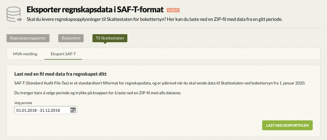
Task: Click the green LAST NED EKSPORTFILEN button
Action: tap(287, 125)
